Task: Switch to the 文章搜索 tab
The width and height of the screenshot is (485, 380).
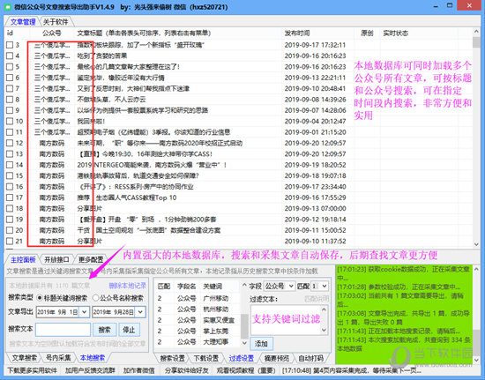Action: 24,358
